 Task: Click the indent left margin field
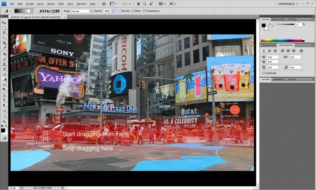click(272, 57)
